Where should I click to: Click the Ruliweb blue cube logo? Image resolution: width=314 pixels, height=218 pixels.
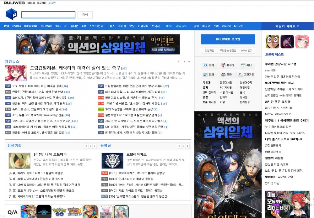click(11, 14)
